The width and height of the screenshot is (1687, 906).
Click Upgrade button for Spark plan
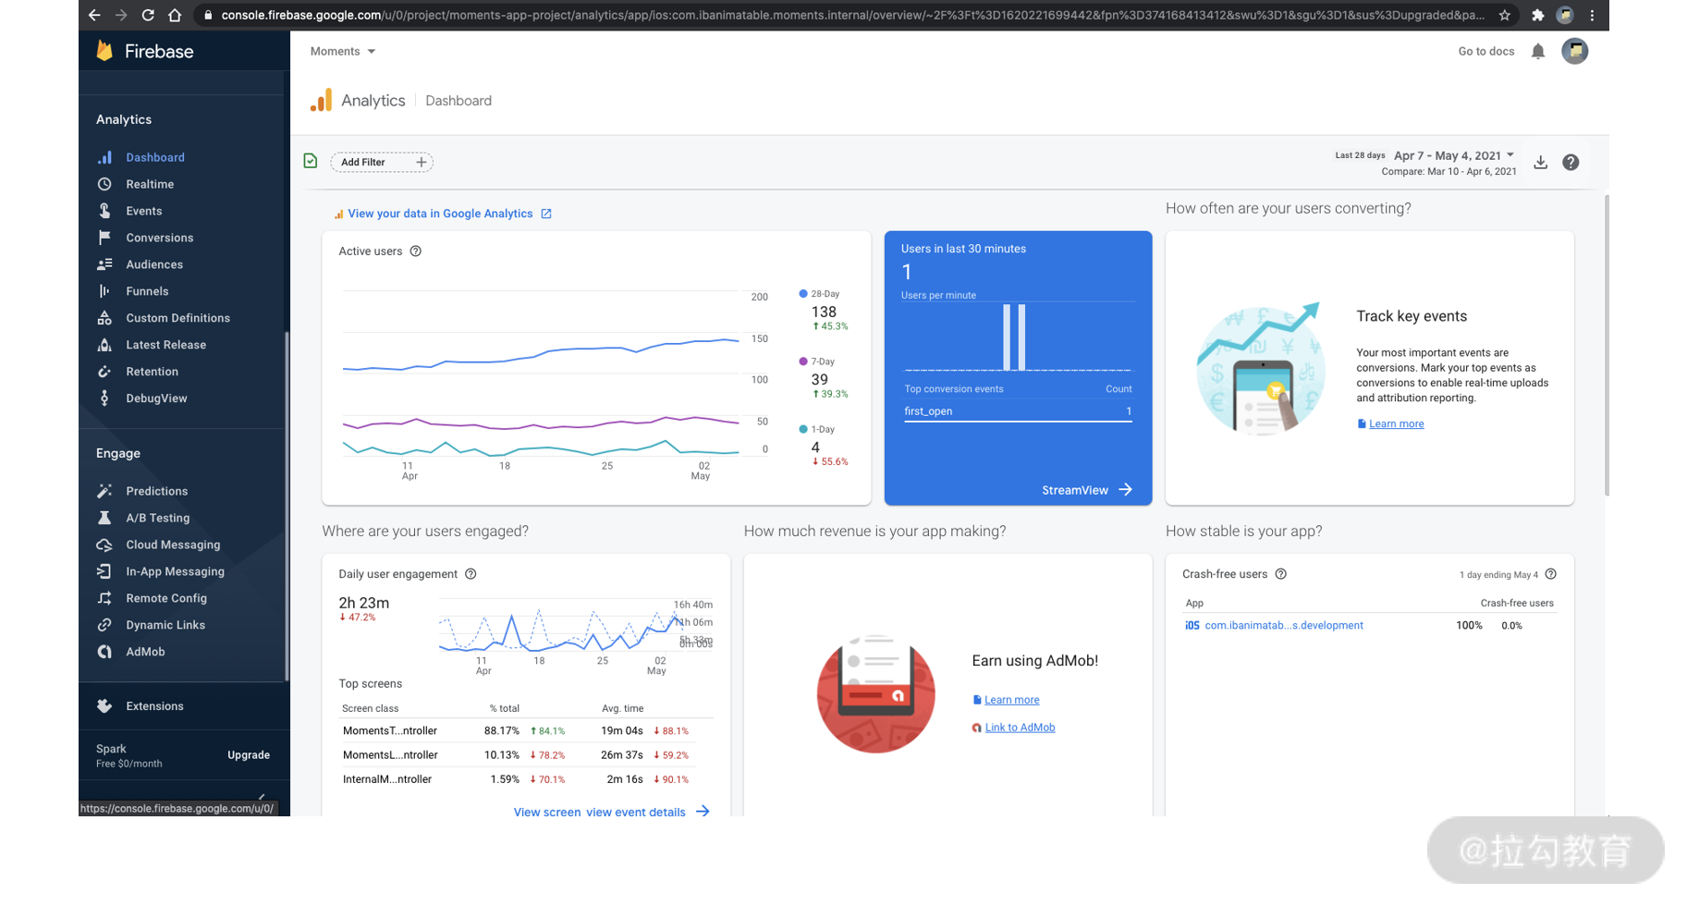[x=249, y=755]
